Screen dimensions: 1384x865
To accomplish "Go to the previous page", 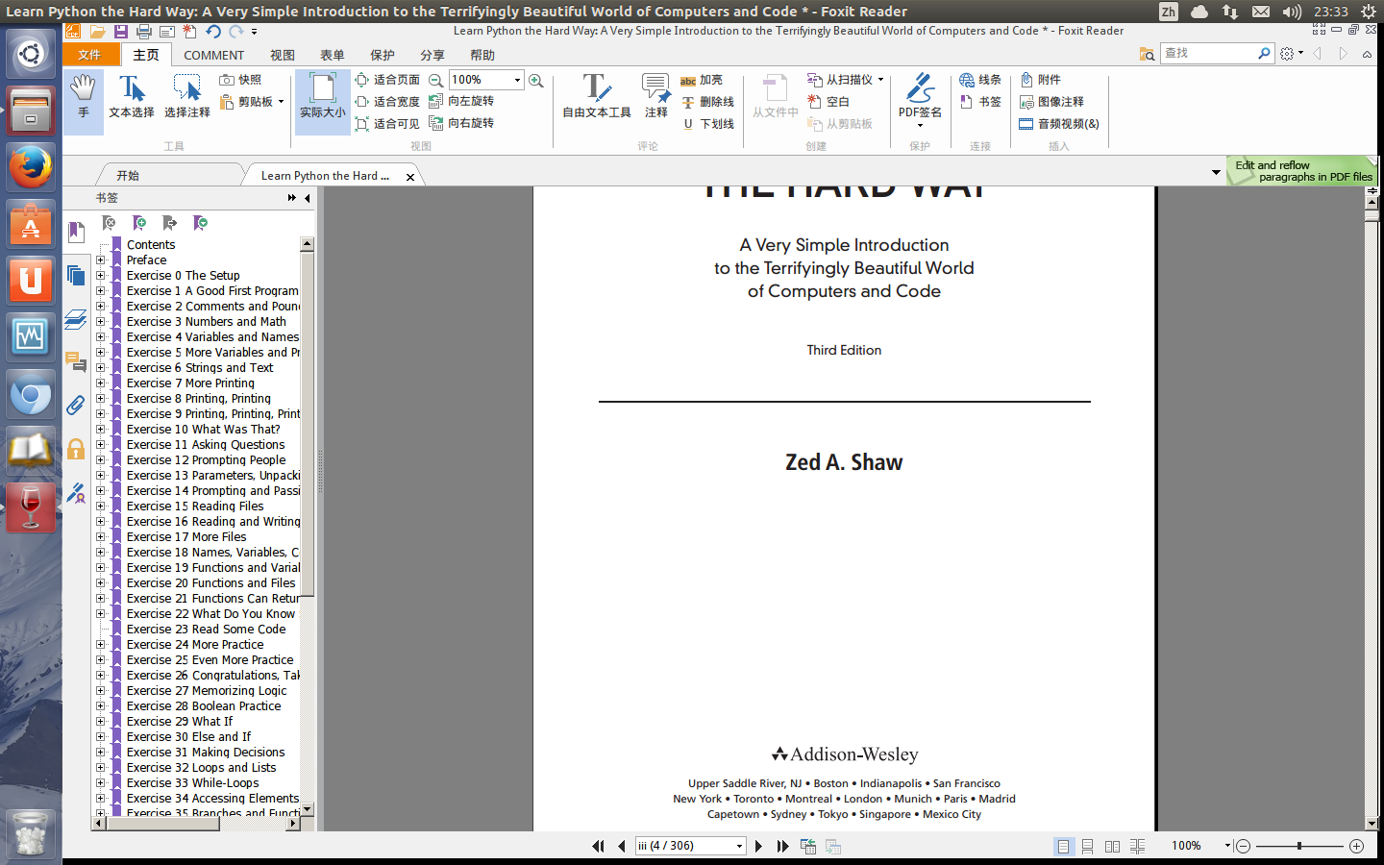I will pyautogui.click(x=621, y=846).
